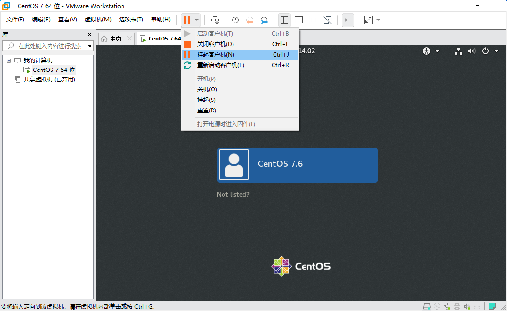Take a snapshot of the virtual machine
This screenshot has height=311, width=507.
point(234,20)
